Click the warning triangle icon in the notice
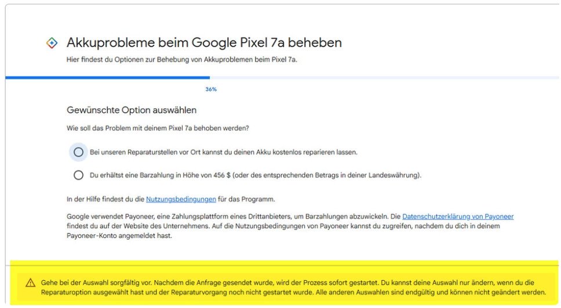The image size is (561, 308). pyautogui.click(x=30, y=283)
